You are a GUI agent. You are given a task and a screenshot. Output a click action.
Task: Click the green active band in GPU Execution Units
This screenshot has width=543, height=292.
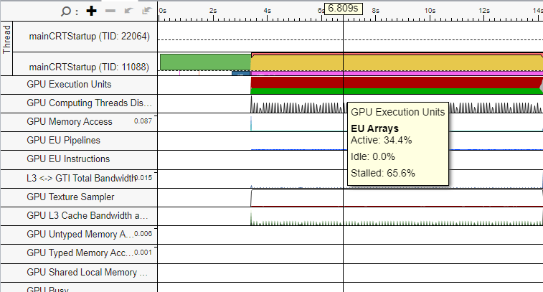397,91
